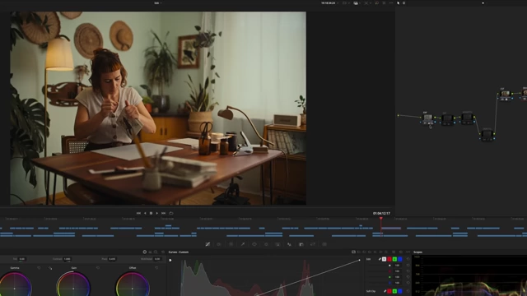Edit the Mid/Detail value field
This screenshot has height=296, width=527.
[157, 259]
